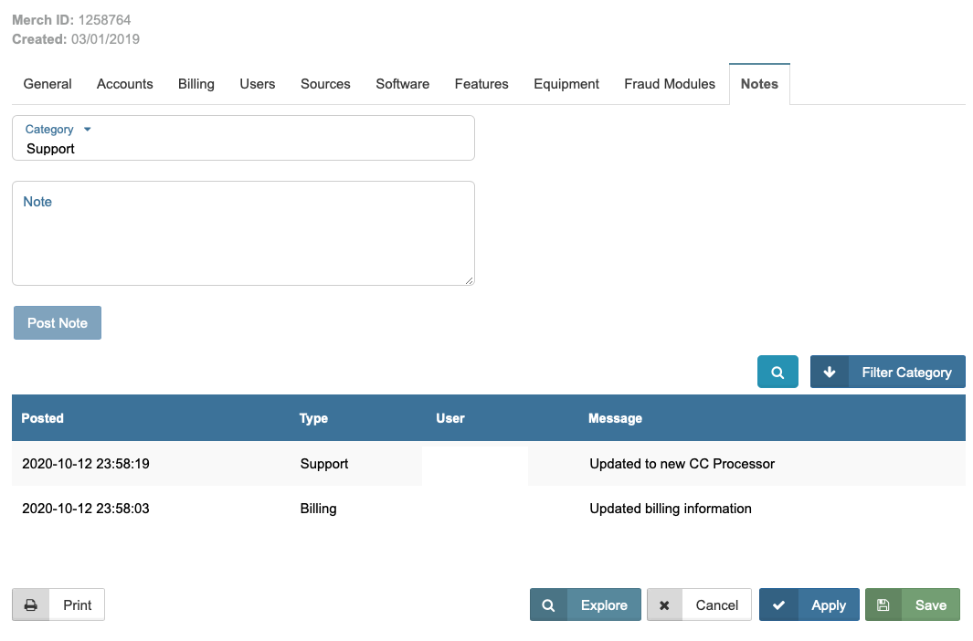The width and height of the screenshot is (973, 641).
Task: Click the X icon on Cancel button
Action: click(665, 605)
